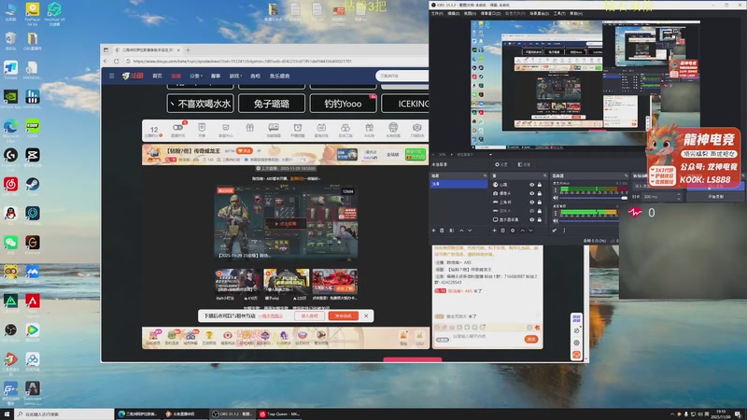Viewport: 747px width, 420px height.
Task: Select streamer card 不喜欢喝水水
Action: (x=200, y=104)
